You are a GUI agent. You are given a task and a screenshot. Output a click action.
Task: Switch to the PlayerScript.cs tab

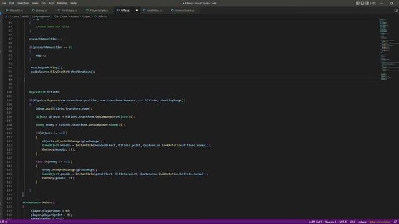99,11
